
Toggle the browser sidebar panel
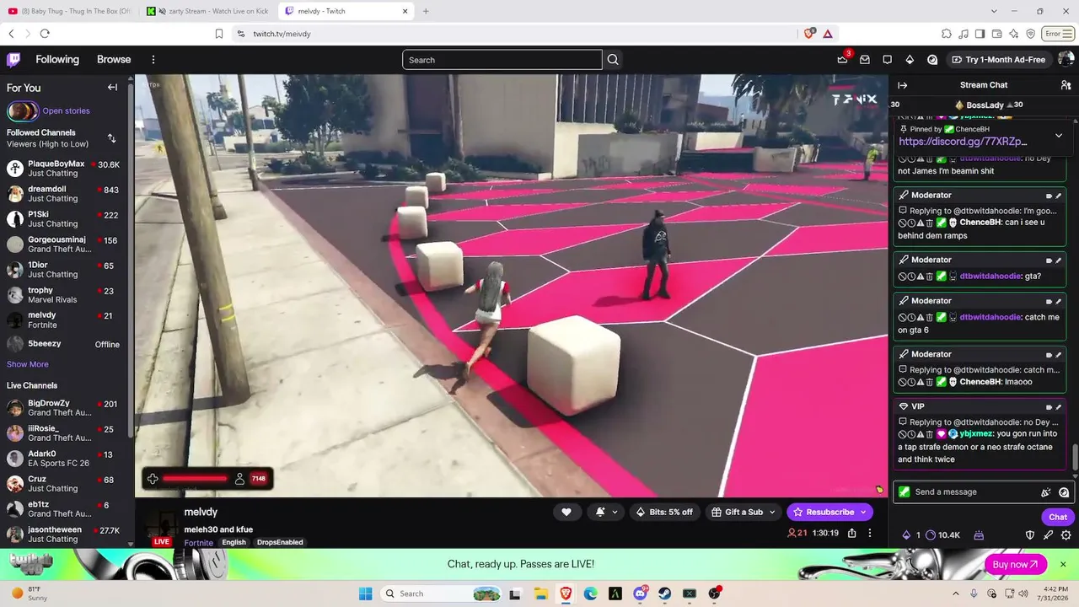[x=980, y=34]
